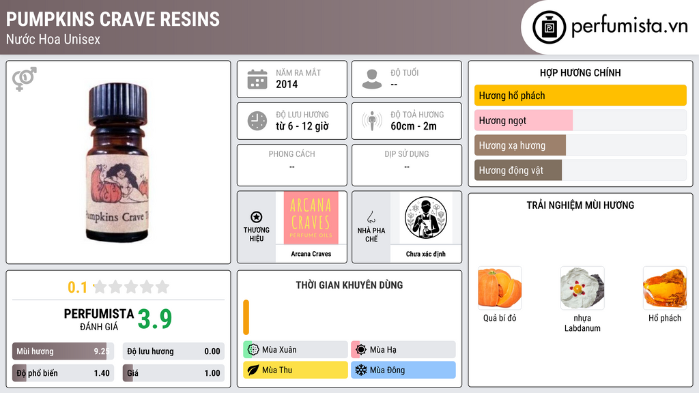Click the Hương ngọt accord bar
Viewport: 699px width, 393px height.
[x=580, y=120]
